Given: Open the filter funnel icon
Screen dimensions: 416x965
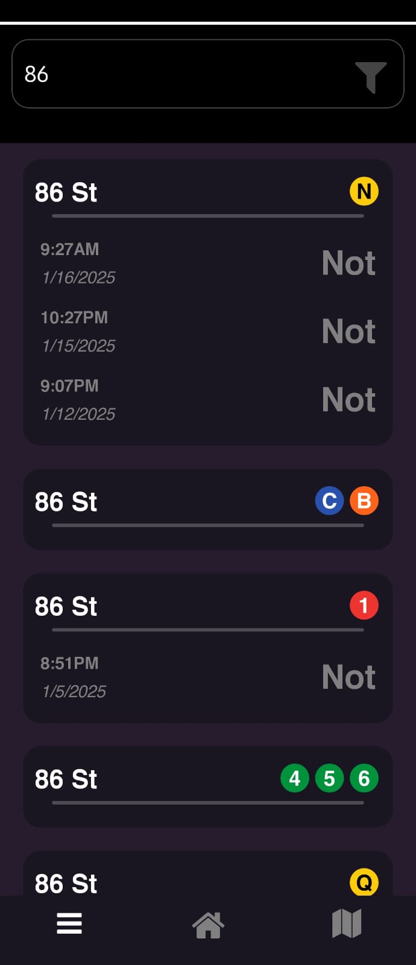Looking at the screenshot, I should pyautogui.click(x=370, y=77).
